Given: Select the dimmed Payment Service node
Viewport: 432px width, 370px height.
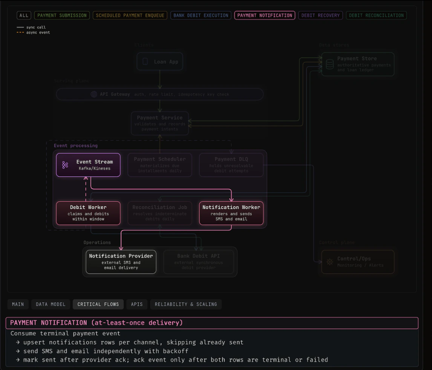Looking at the screenshot, I should [160, 123].
